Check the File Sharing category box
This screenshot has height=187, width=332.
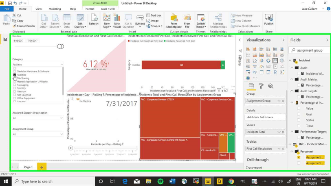[x=15, y=78]
